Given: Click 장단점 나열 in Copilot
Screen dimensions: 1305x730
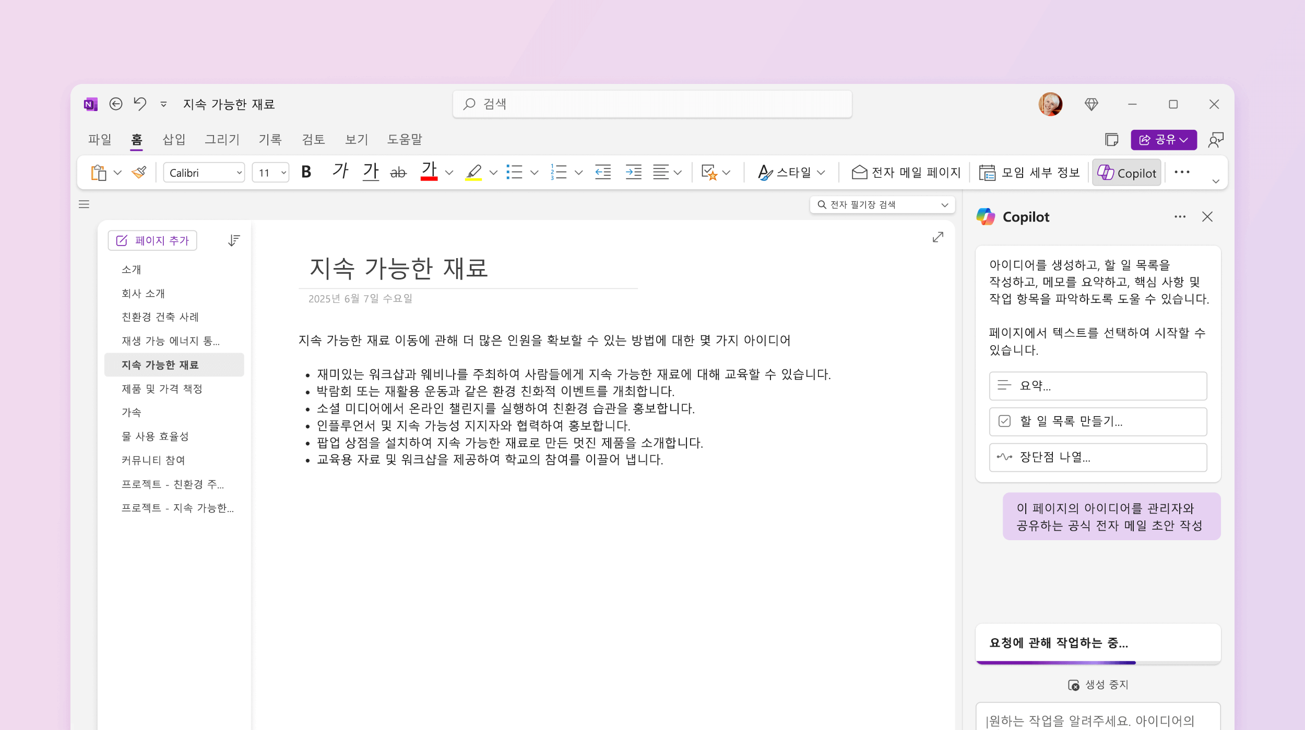Looking at the screenshot, I should [x=1098, y=457].
